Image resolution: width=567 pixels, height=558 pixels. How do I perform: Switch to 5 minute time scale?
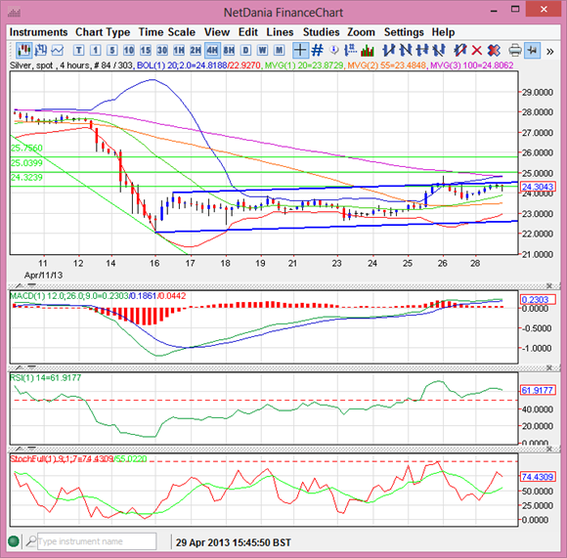pos(112,50)
